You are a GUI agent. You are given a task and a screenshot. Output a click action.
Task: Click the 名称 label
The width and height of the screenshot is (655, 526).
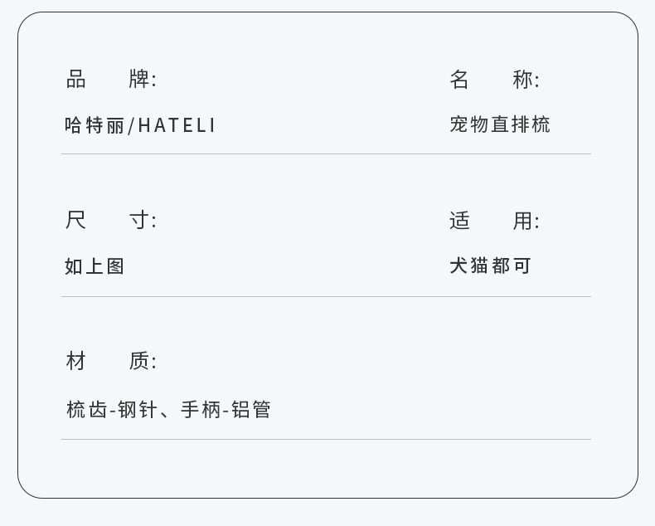point(494,80)
